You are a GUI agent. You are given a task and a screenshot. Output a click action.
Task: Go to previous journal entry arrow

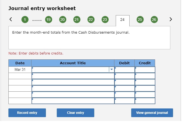(11, 19)
